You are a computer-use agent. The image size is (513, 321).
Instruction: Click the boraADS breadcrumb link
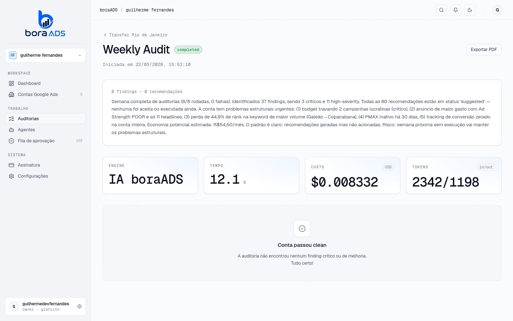109,10
